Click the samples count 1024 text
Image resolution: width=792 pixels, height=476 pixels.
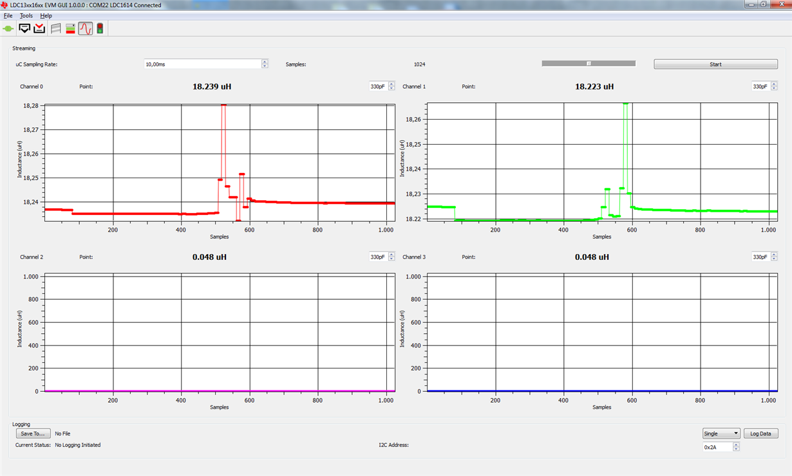pyautogui.click(x=419, y=64)
